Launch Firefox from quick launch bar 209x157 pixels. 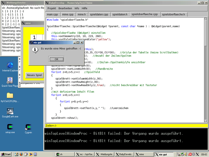pyautogui.click(x=21, y=154)
